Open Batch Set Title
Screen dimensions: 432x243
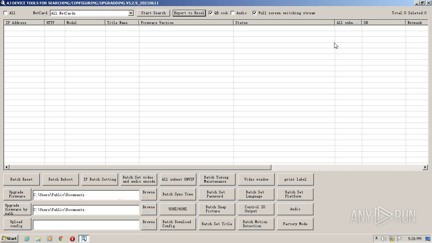tap(217, 224)
